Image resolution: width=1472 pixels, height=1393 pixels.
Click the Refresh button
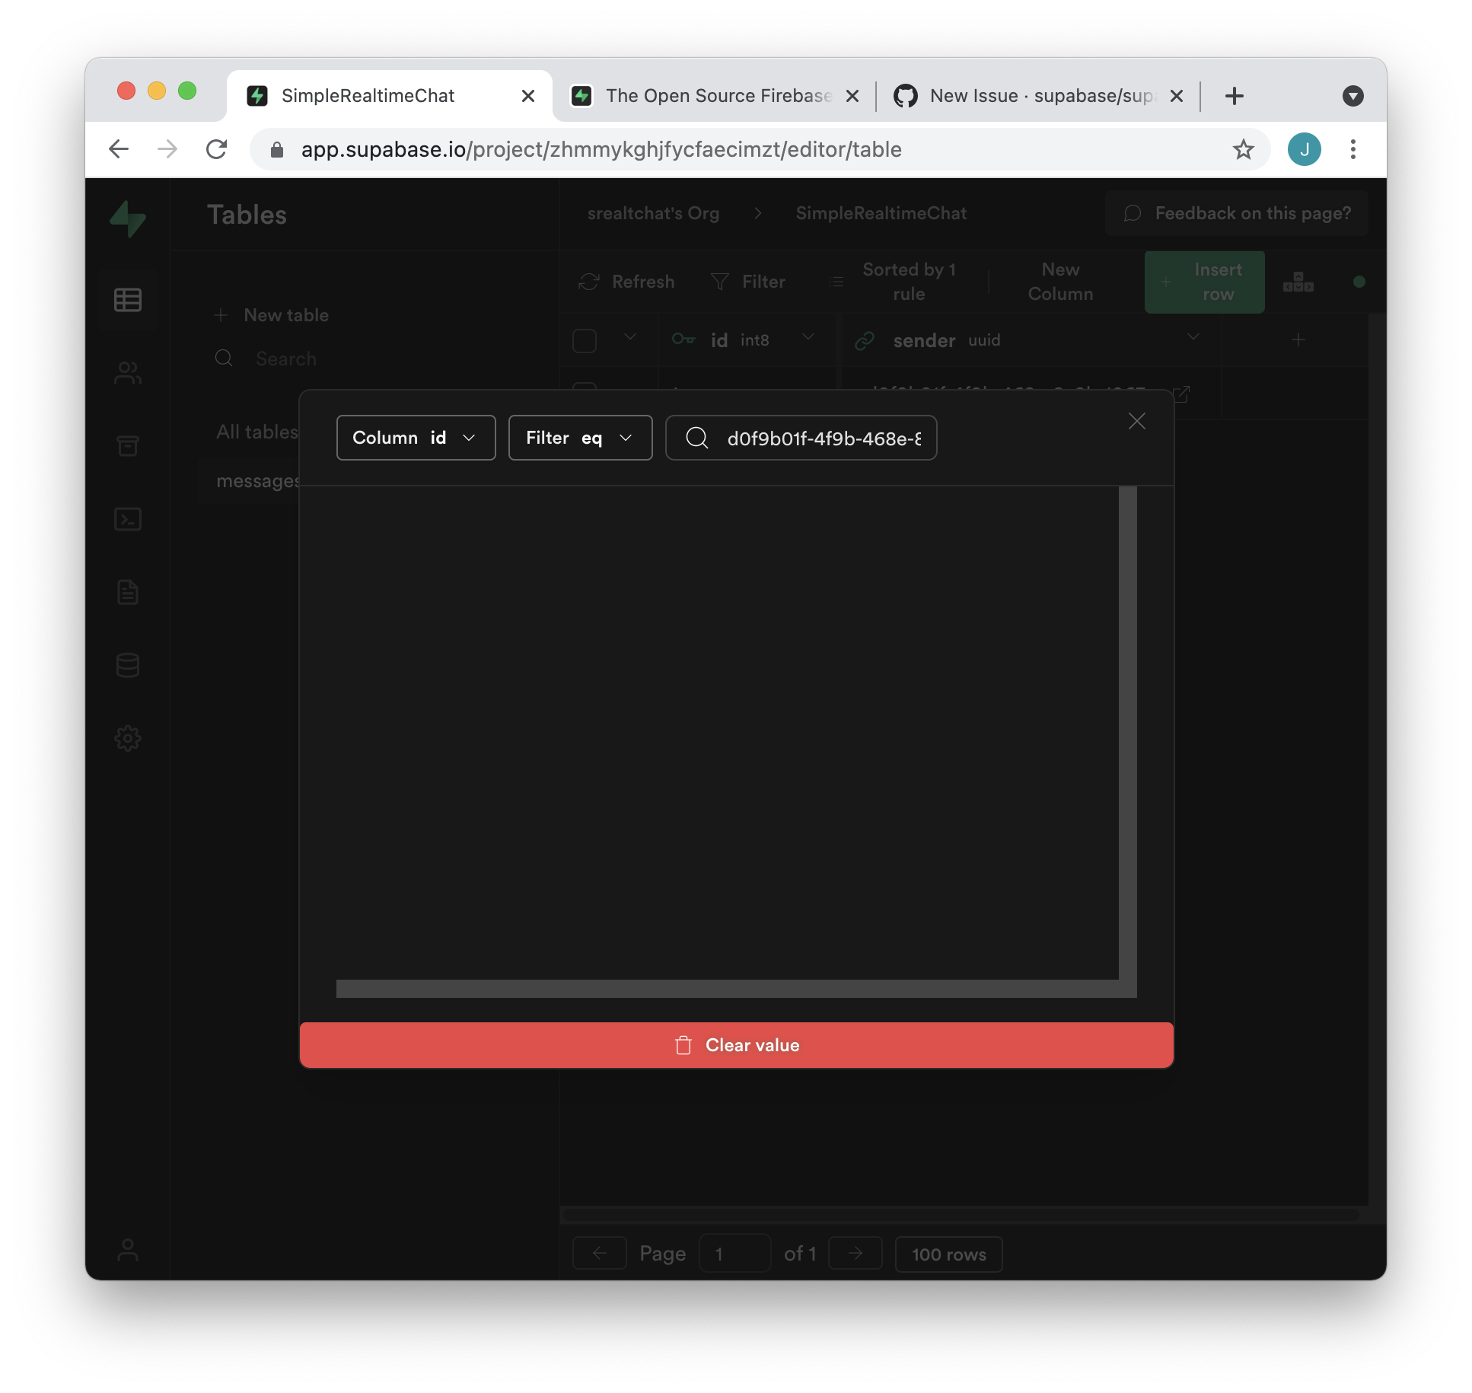point(626,282)
